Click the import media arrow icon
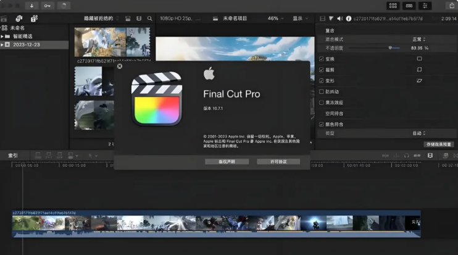Viewport: 458px width, 255px height. [32, 6]
